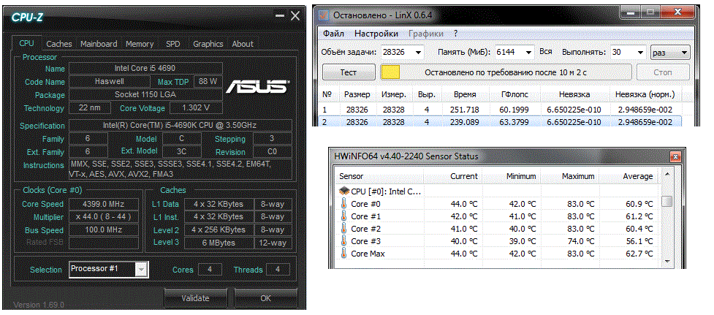Viewport: 714px width, 315px height.
Task: Select LinX result row with 60.1999 GFlops
Action: (501, 110)
